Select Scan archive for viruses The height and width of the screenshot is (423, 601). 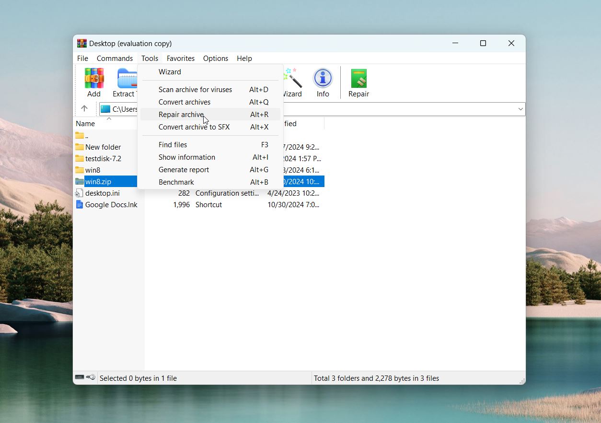coord(195,90)
